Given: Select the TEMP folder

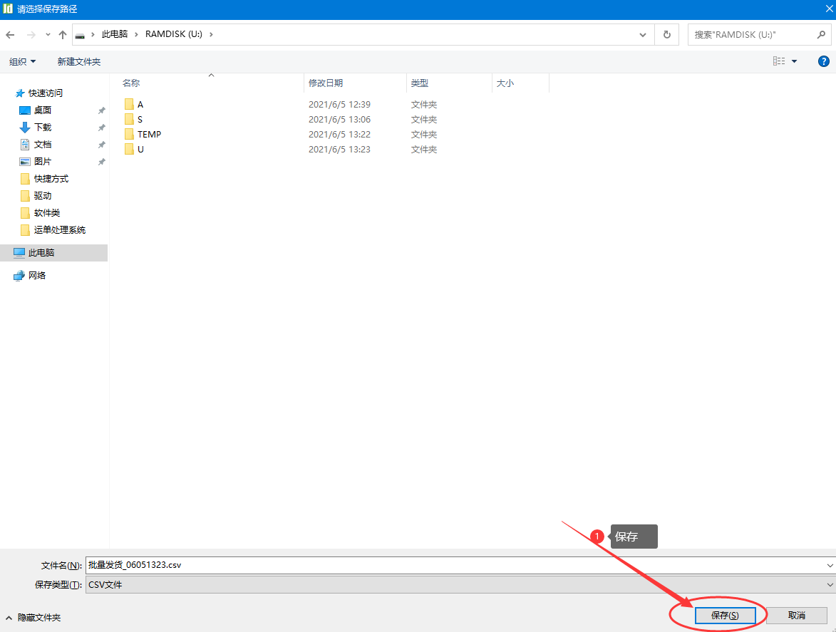Looking at the screenshot, I should pos(149,134).
